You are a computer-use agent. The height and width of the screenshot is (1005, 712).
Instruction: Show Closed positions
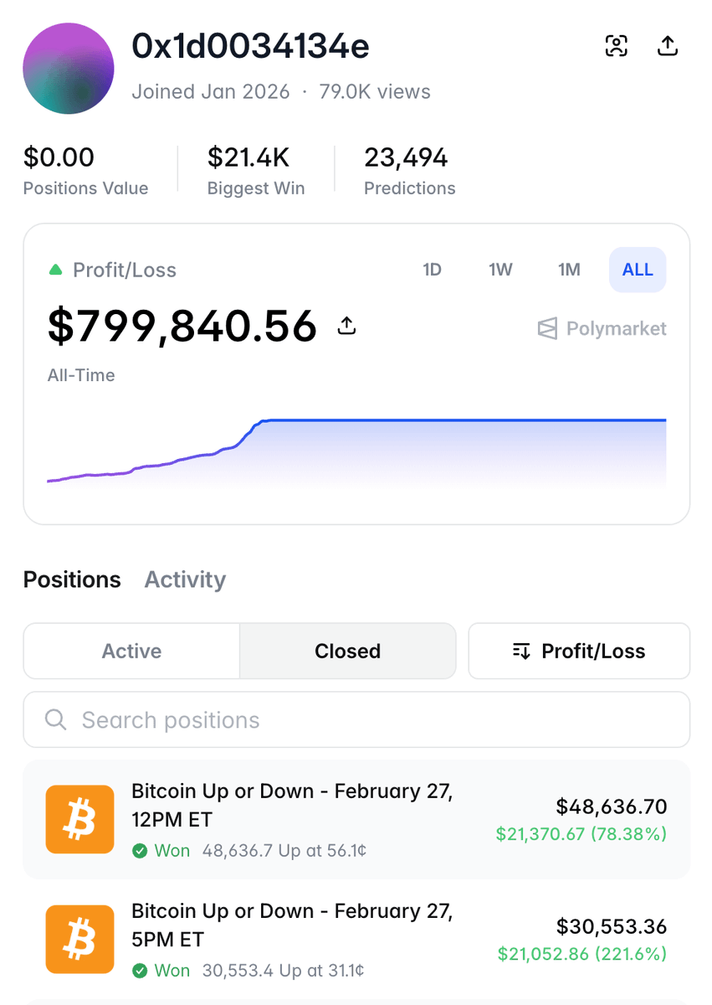347,651
